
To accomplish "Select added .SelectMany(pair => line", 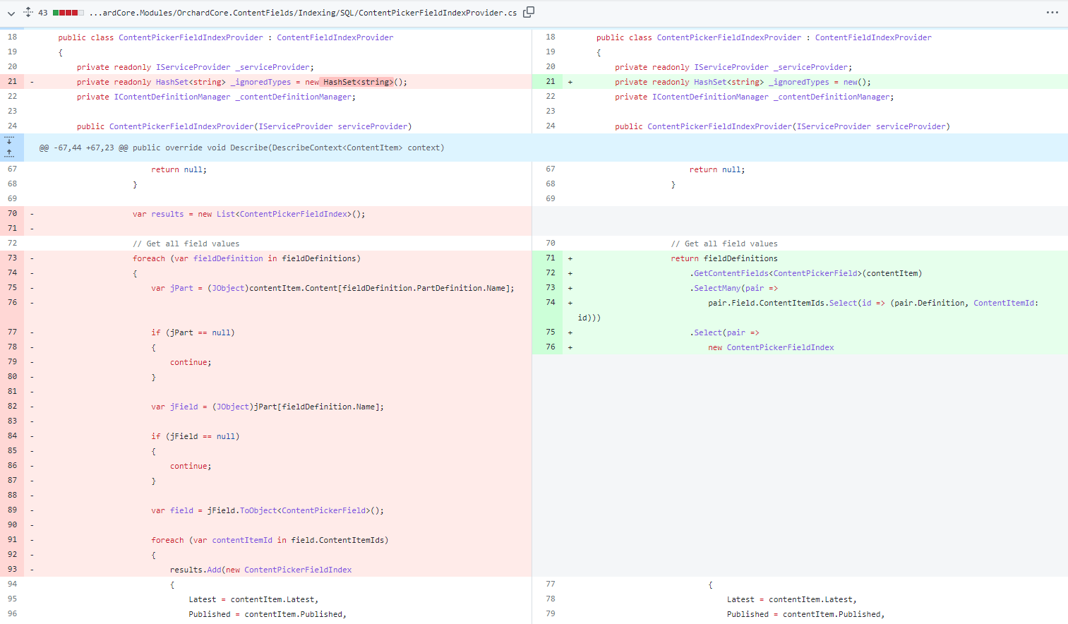I will [x=734, y=288].
